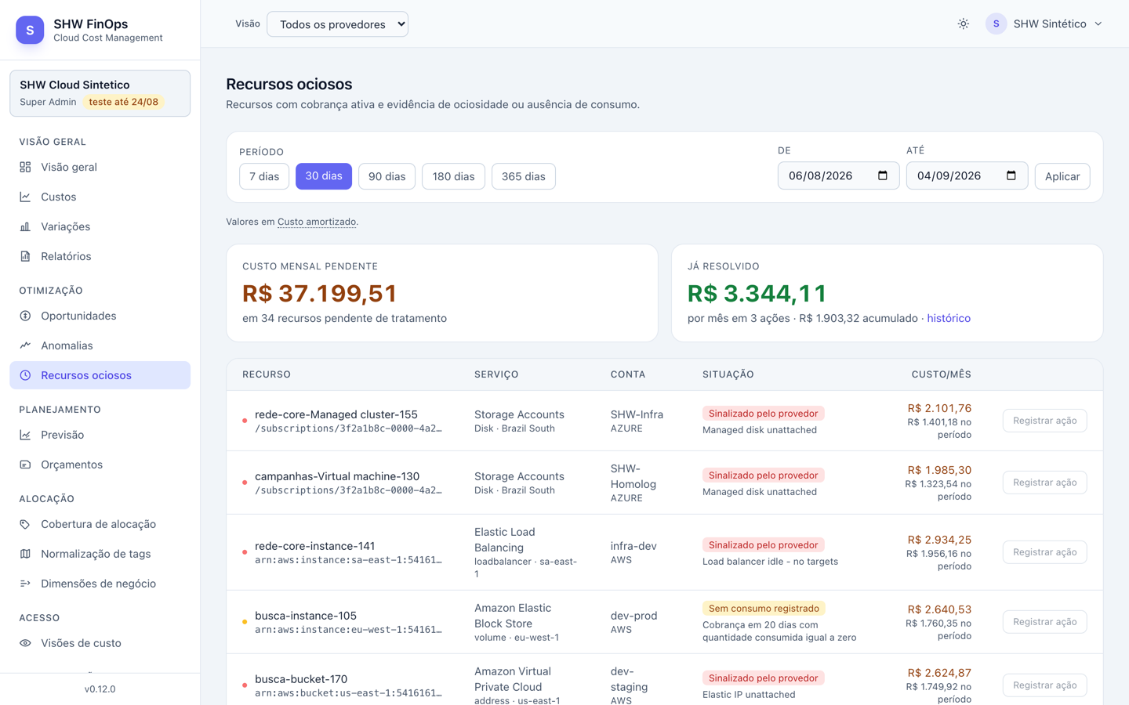
Task: Click the Orçamentos wallet icon
Action: pos(25,465)
